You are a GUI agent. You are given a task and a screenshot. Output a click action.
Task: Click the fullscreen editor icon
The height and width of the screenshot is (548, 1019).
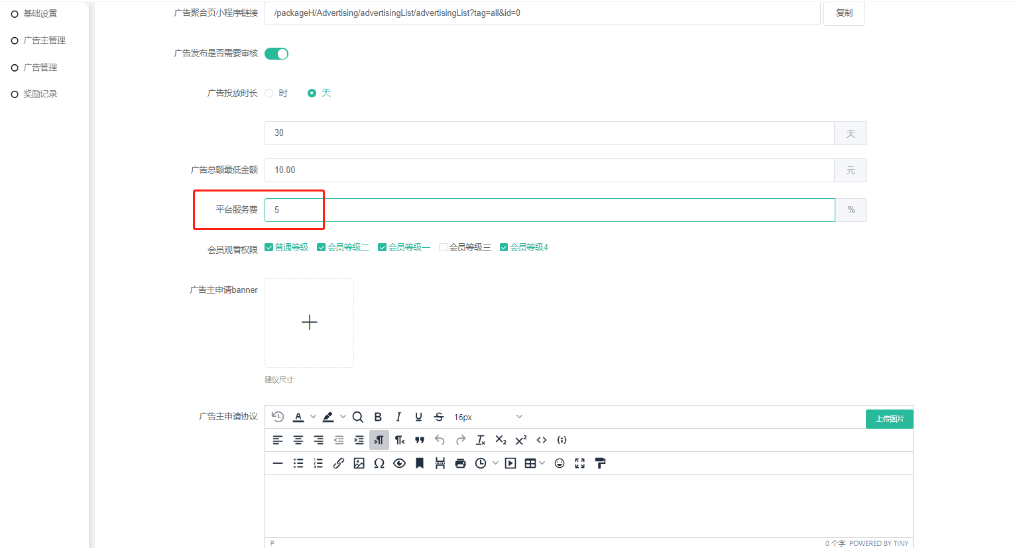(x=580, y=463)
